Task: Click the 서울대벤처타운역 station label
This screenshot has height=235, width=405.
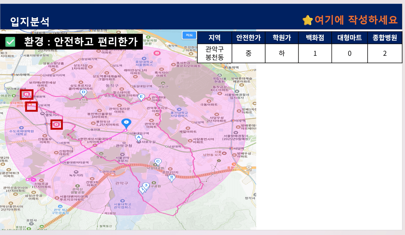Action: pyautogui.click(x=76, y=162)
